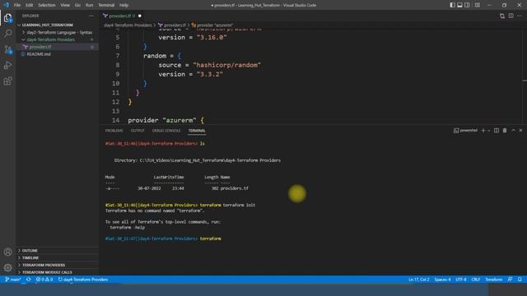The width and height of the screenshot is (527, 296).
Task: Close the terminal panel
Action: click(520, 131)
